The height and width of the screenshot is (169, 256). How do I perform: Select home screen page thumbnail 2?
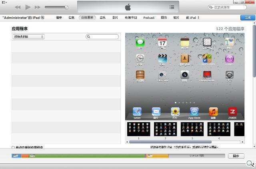tap(165, 129)
